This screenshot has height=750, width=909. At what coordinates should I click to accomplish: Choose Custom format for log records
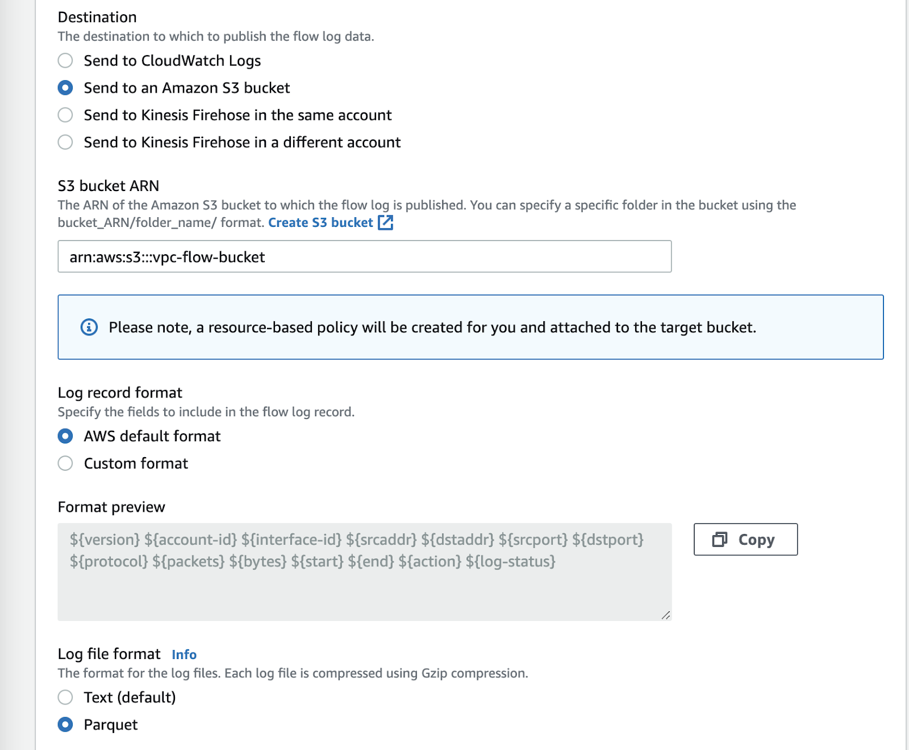[x=65, y=463]
